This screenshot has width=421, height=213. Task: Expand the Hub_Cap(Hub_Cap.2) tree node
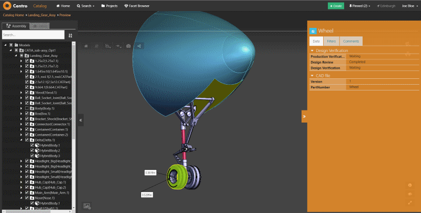[21, 188]
